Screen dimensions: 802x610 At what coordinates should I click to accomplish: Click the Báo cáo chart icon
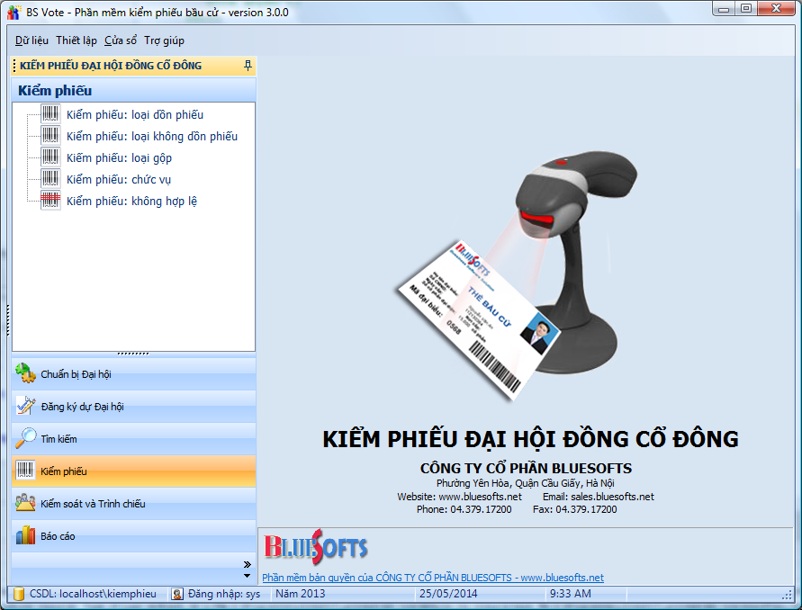coord(26,535)
